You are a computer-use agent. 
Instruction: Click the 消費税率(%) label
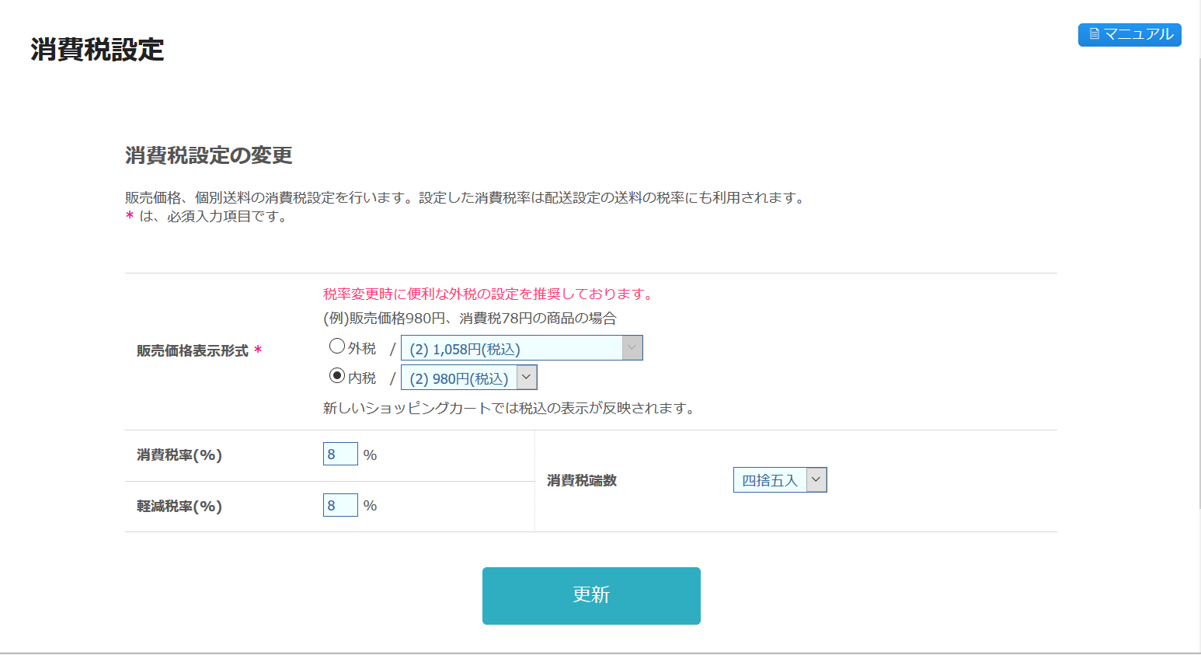[x=179, y=455]
